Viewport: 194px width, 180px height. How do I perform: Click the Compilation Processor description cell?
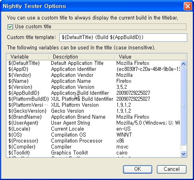(77, 141)
